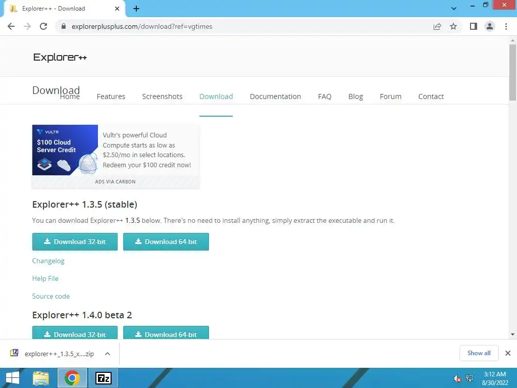Click the Explorer++ 1.3.5 (stable) heading

pos(85,205)
